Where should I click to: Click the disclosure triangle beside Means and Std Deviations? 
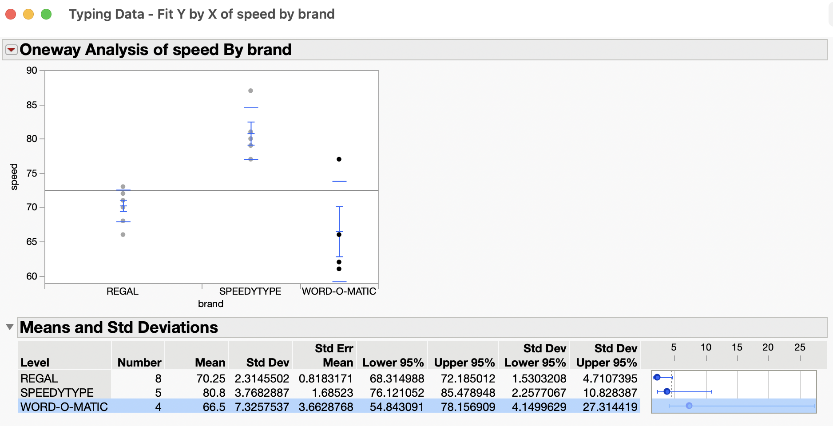coord(9,327)
